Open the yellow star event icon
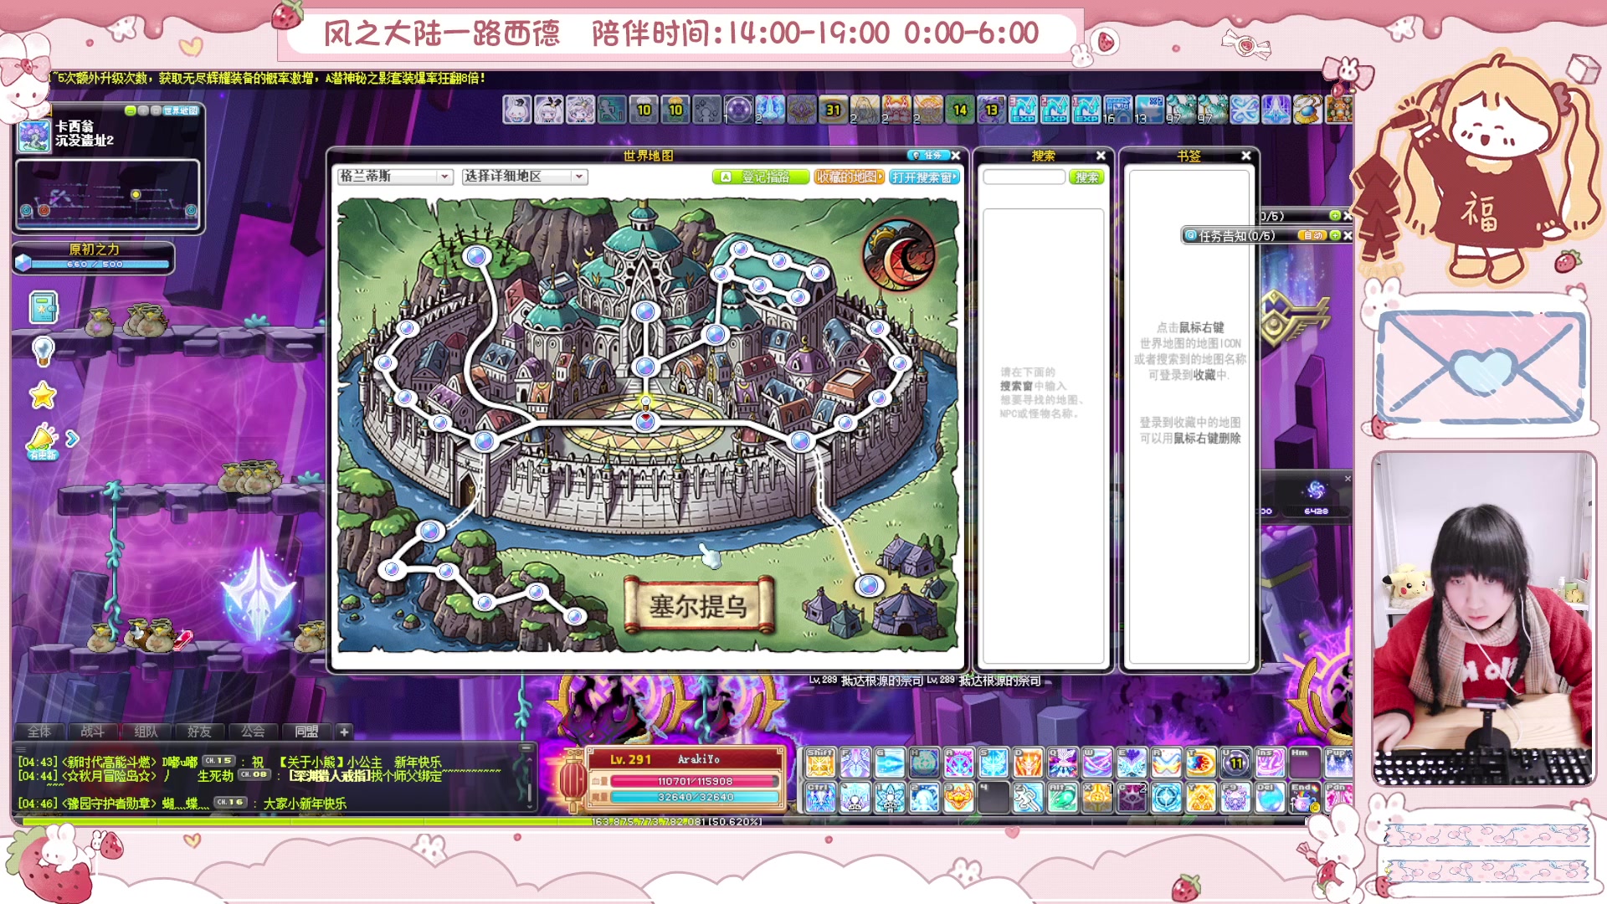Viewport: 1607px width, 904px height. pyautogui.click(x=43, y=395)
